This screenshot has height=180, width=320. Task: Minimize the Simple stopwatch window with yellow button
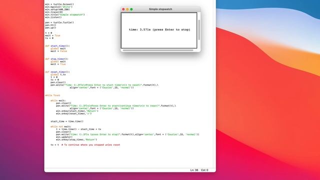127,9
